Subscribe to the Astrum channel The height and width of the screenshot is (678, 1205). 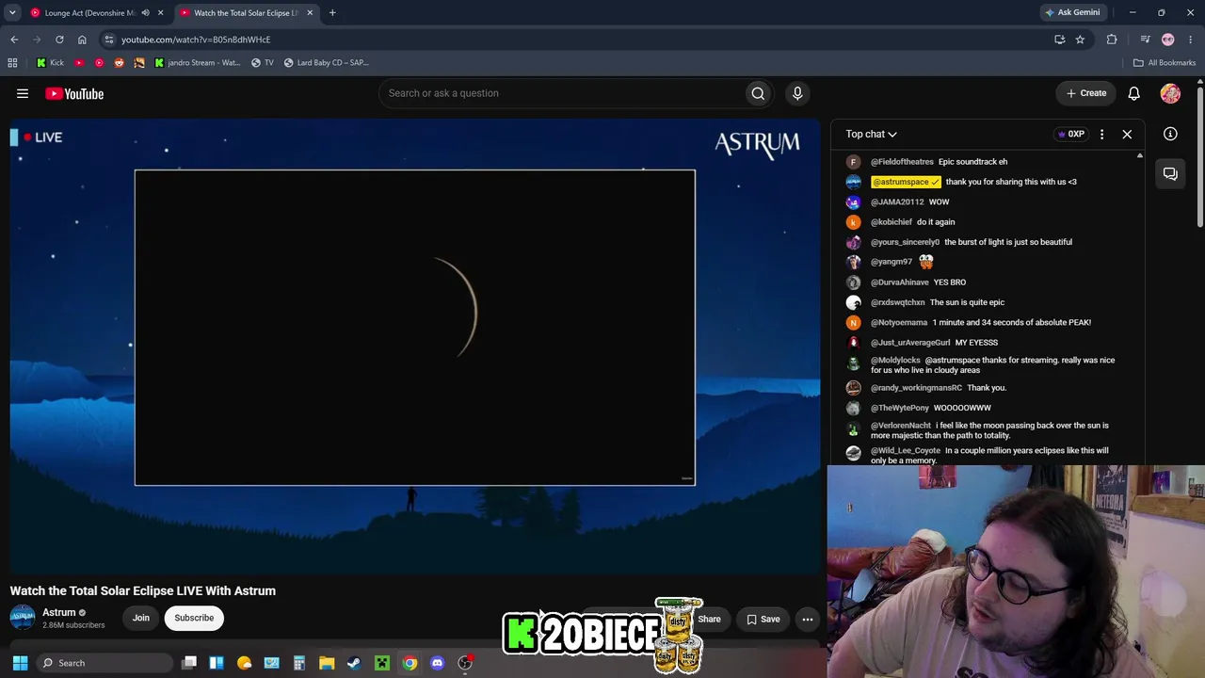click(x=194, y=618)
